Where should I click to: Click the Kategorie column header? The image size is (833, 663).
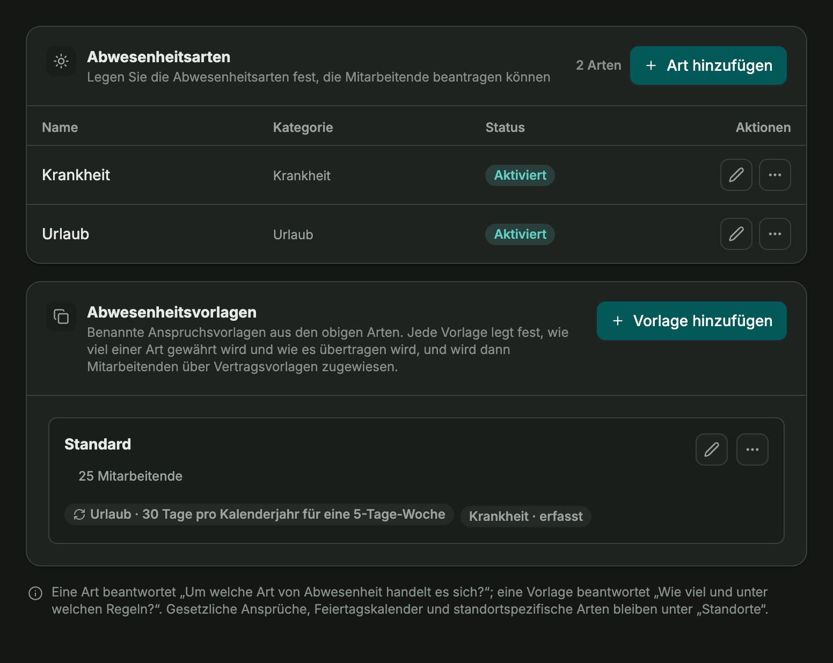point(303,128)
